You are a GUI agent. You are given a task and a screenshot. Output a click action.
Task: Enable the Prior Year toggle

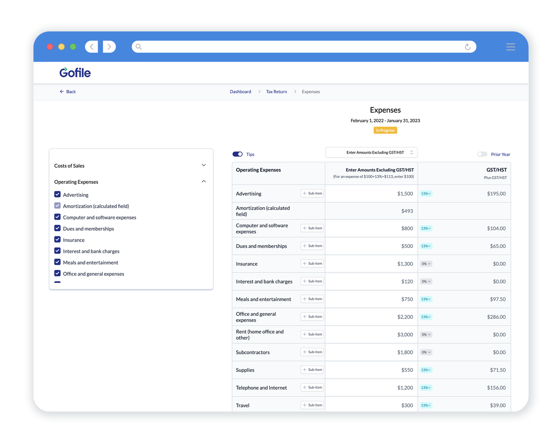tap(482, 154)
